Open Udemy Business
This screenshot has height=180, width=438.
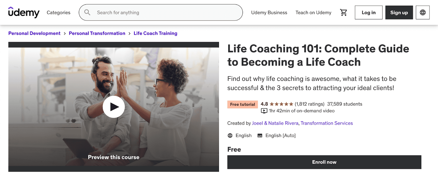(269, 12)
